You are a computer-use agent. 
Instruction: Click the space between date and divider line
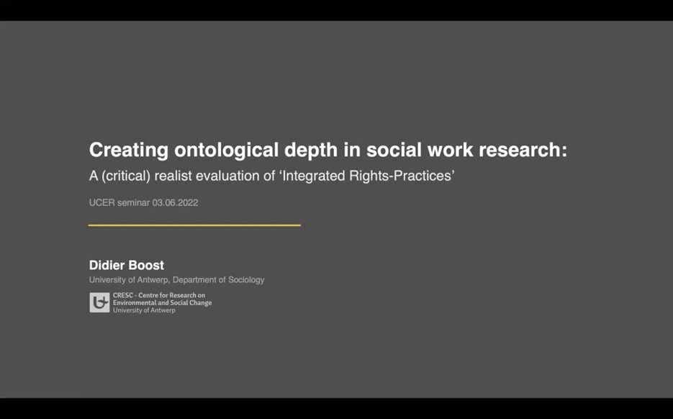pos(194,215)
